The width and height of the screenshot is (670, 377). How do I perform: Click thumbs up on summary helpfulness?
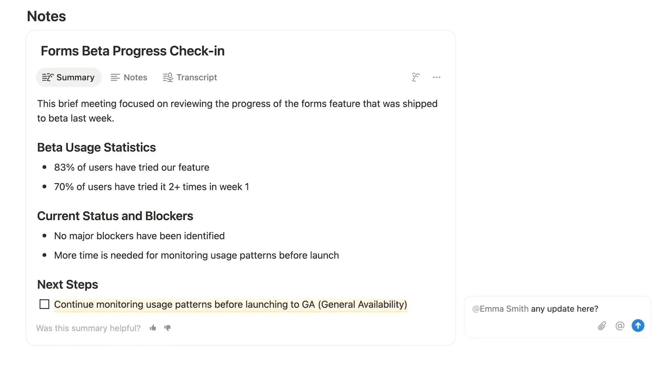pyautogui.click(x=152, y=328)
